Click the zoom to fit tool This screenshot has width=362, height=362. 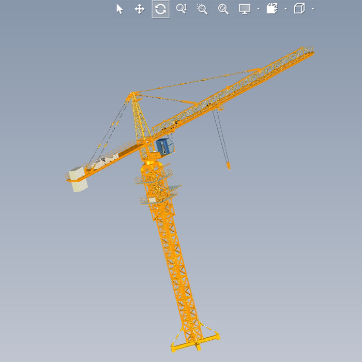click(x=223, y=9)
